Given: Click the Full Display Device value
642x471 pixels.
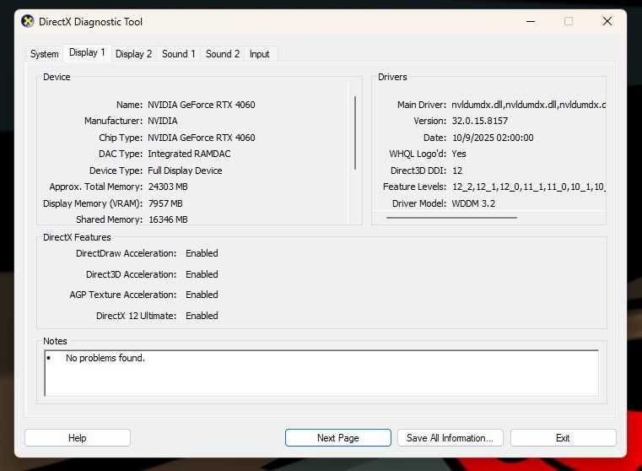Looking at the screenshot, I should (x=185, y=171).
